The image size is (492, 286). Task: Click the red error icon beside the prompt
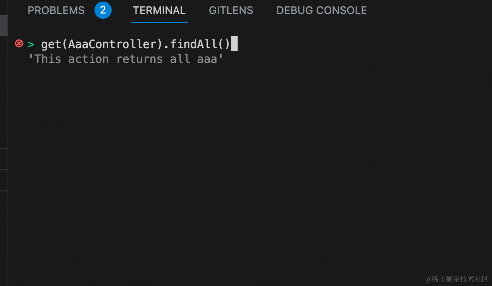coord(19,43)
